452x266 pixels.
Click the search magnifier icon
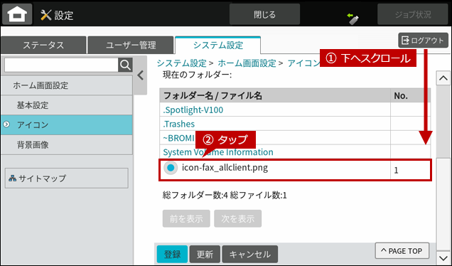125,65
